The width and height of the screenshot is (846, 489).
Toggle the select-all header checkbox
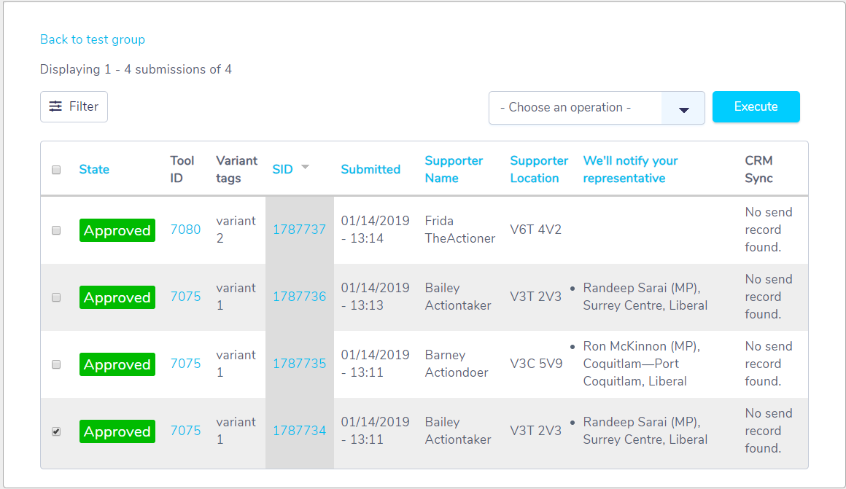[x=56, y=170]
